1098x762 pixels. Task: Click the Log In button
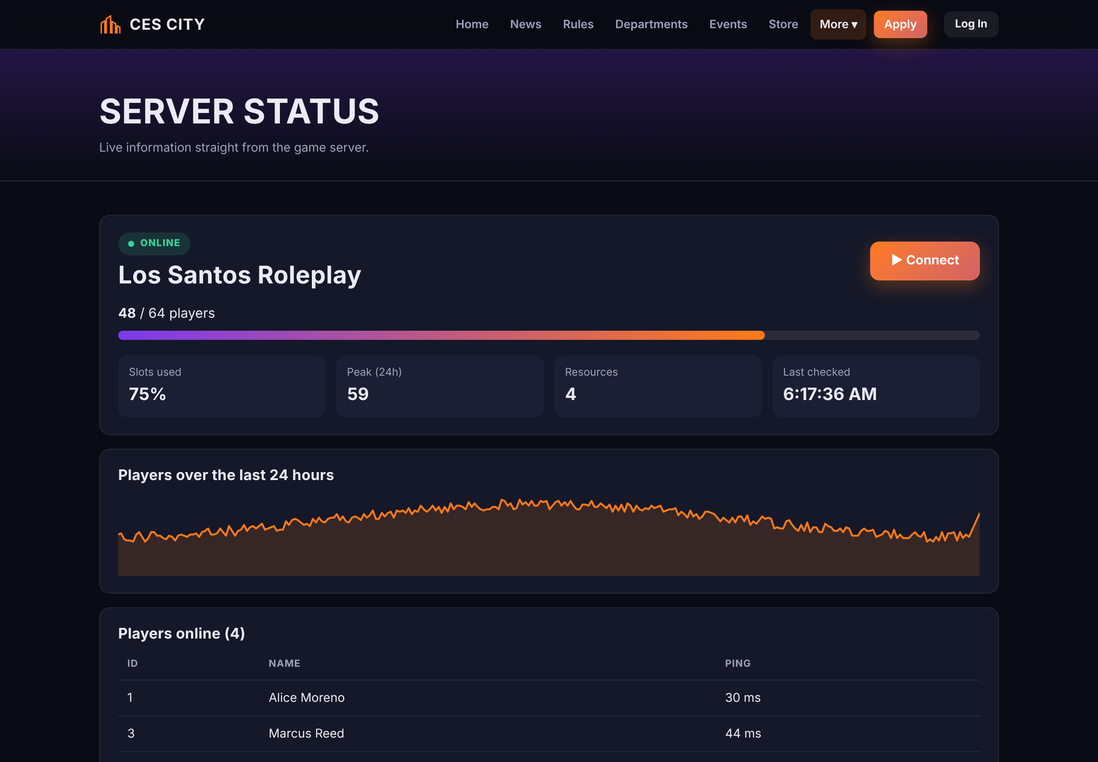971,24
